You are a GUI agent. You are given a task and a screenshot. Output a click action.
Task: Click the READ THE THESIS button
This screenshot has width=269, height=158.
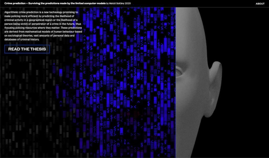pos(27,49)
